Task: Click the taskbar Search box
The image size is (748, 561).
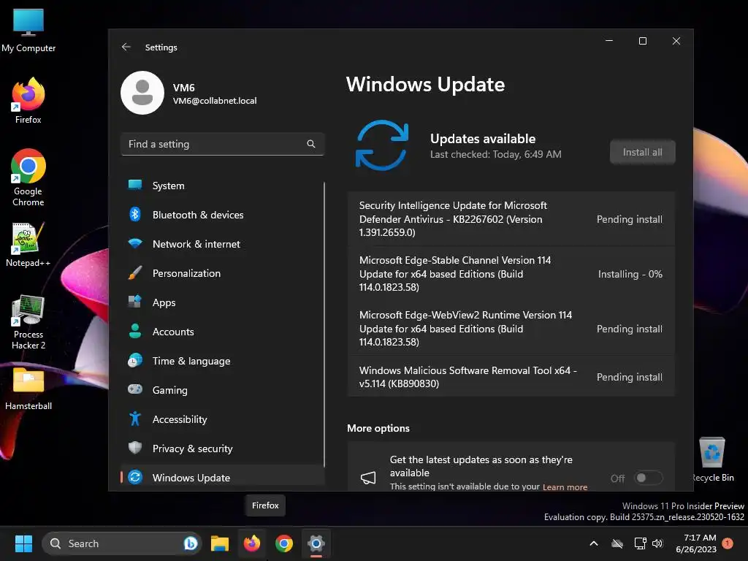Action: coord(122,543)
